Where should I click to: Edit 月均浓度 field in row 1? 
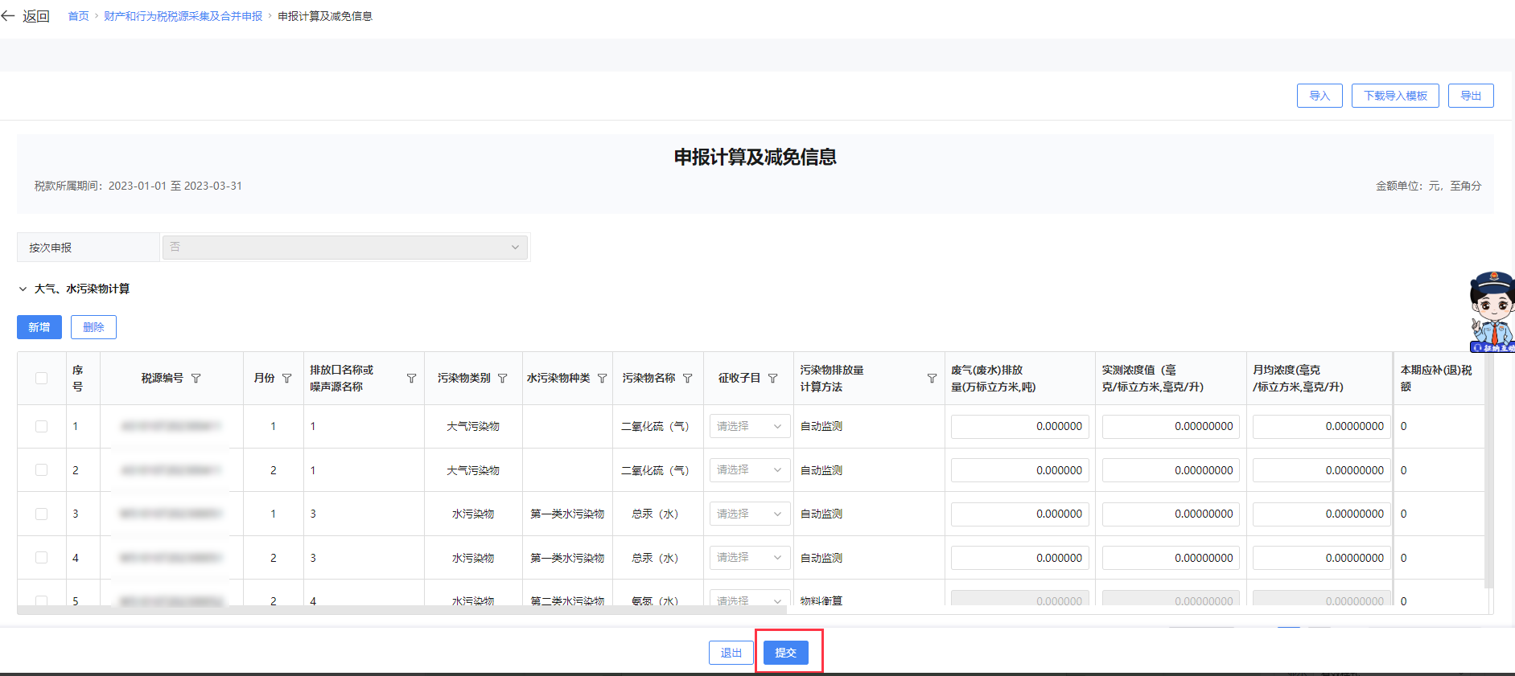1322,427
